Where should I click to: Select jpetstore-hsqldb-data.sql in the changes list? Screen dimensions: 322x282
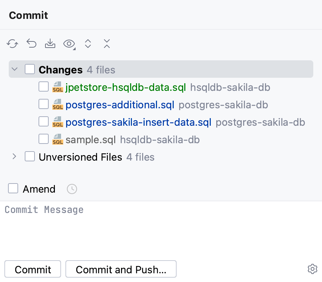(x=125, y=87)
